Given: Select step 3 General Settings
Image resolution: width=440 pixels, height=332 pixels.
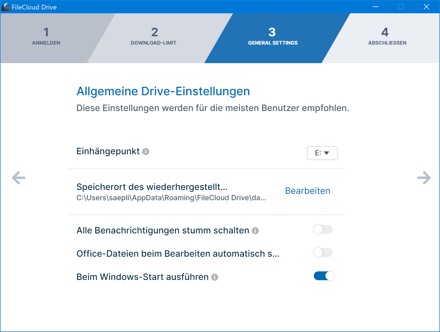Looking at the screenshot, I should point(273,36).
